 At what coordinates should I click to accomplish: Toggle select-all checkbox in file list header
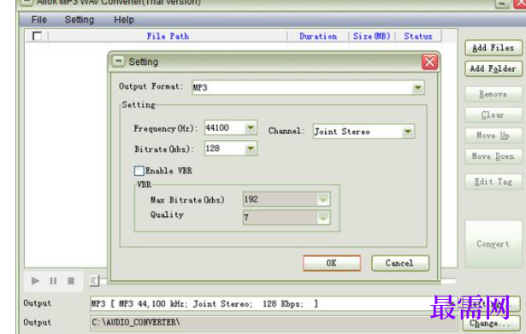point(37,36)
